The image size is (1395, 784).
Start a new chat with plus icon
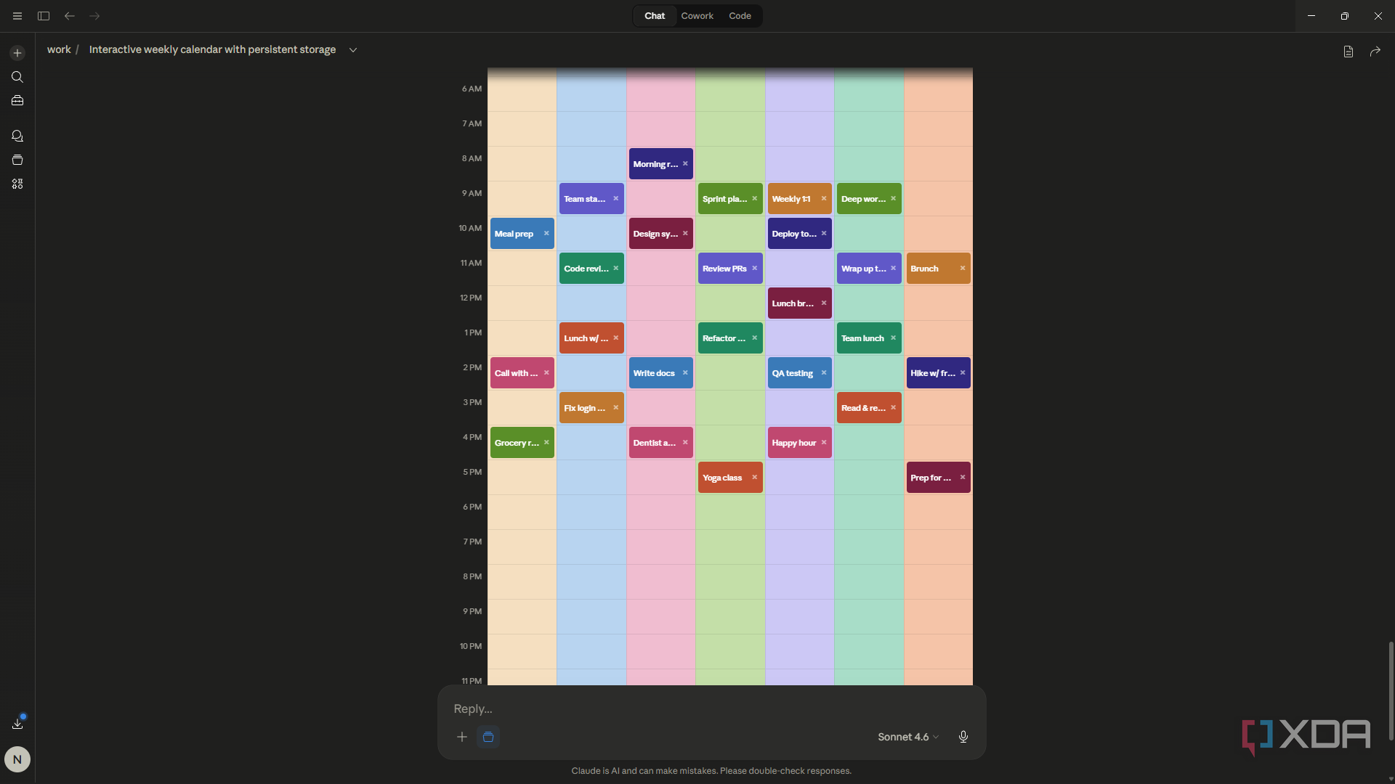[x=17, y=53]
